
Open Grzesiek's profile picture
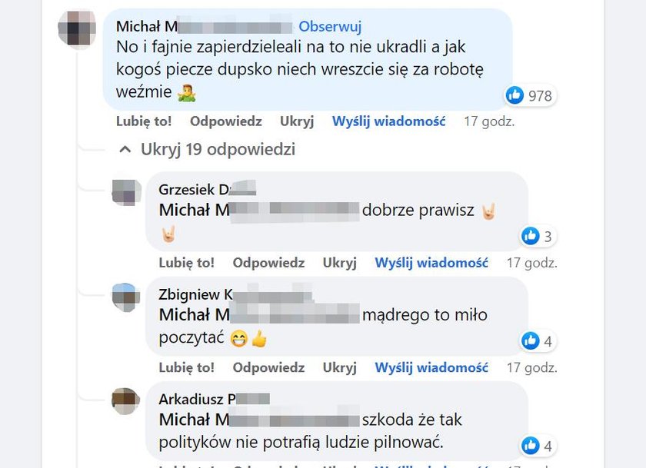coord(126,192)
